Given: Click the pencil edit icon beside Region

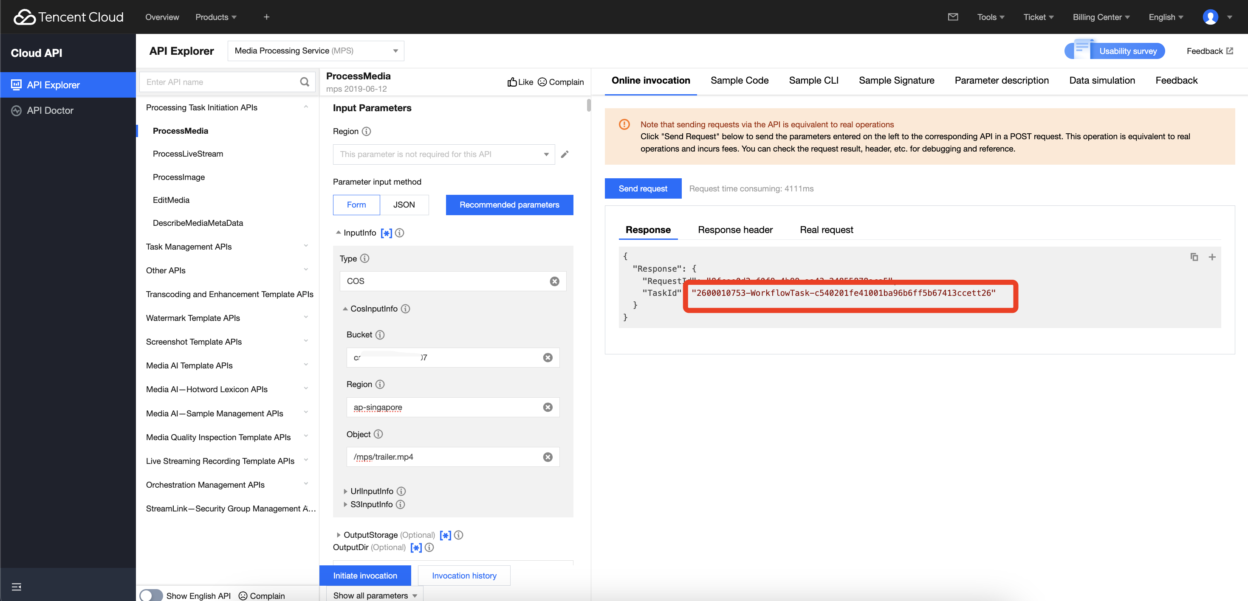Looking at the screenshot, I should 565,154.
